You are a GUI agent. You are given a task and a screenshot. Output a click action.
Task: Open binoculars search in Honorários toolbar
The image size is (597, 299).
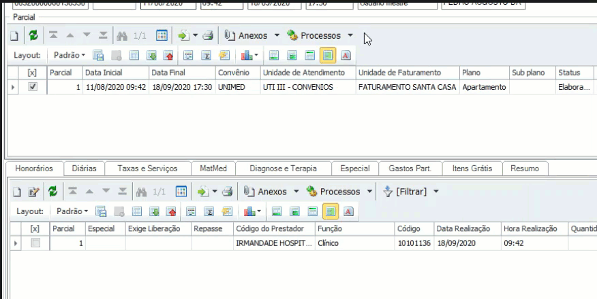141,192
